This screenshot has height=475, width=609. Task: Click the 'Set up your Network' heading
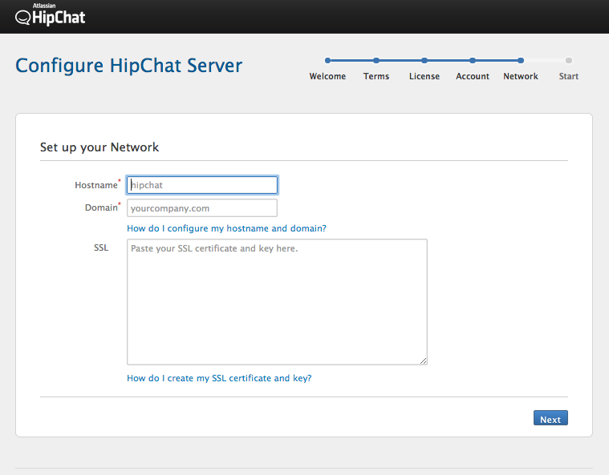[99, 147]
